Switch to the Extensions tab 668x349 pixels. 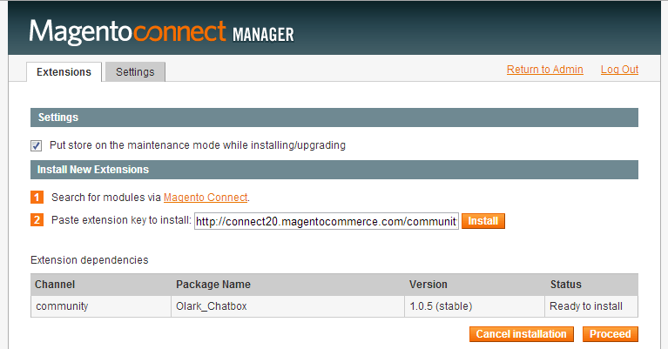pyautogui.click(x=64, y=72)
